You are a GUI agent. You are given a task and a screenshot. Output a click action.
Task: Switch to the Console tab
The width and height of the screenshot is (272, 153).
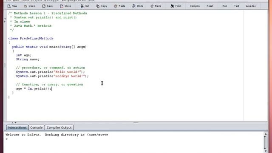coord(36,127)
